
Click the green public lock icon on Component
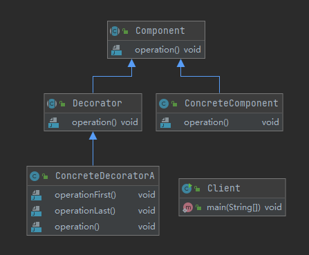125,31
